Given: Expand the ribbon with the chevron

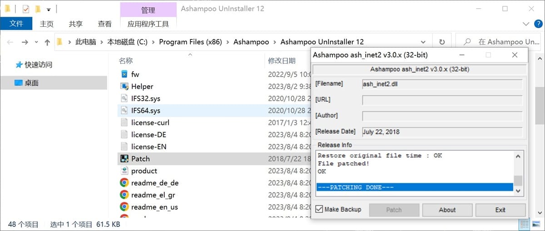Looking at the screenshot, I should tap(526, 24).
